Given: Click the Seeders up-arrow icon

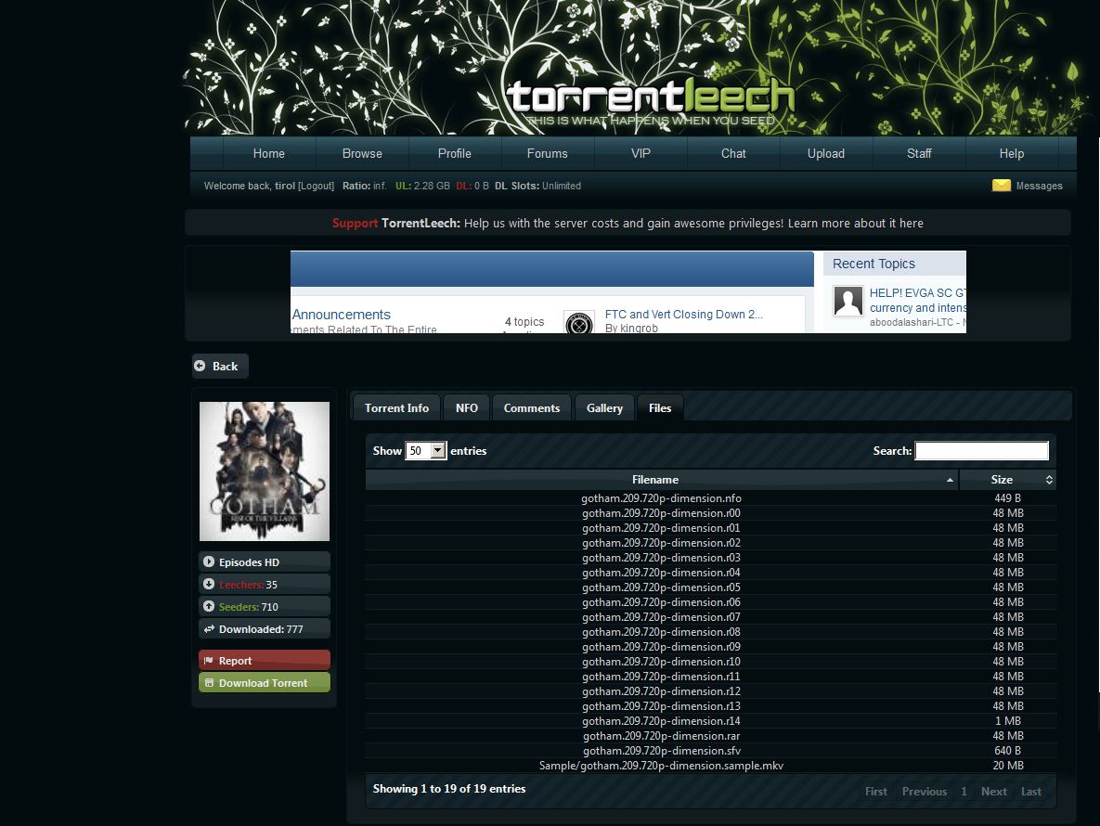Looking at the screenshot, I should [208, 607].
